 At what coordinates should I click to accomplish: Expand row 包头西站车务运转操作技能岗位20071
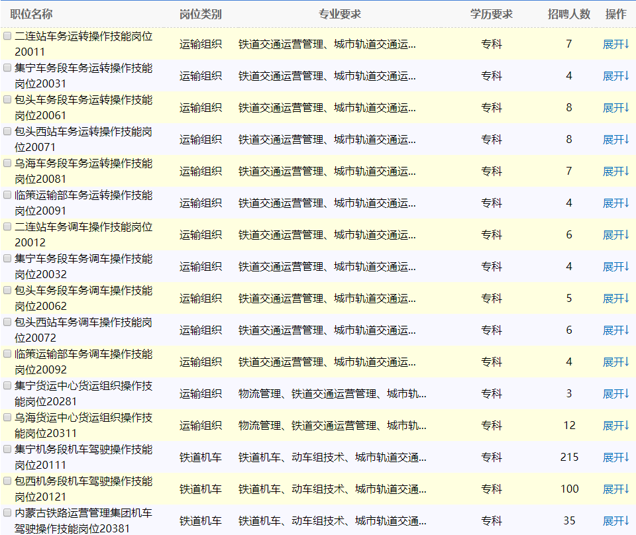click(615, 140)
